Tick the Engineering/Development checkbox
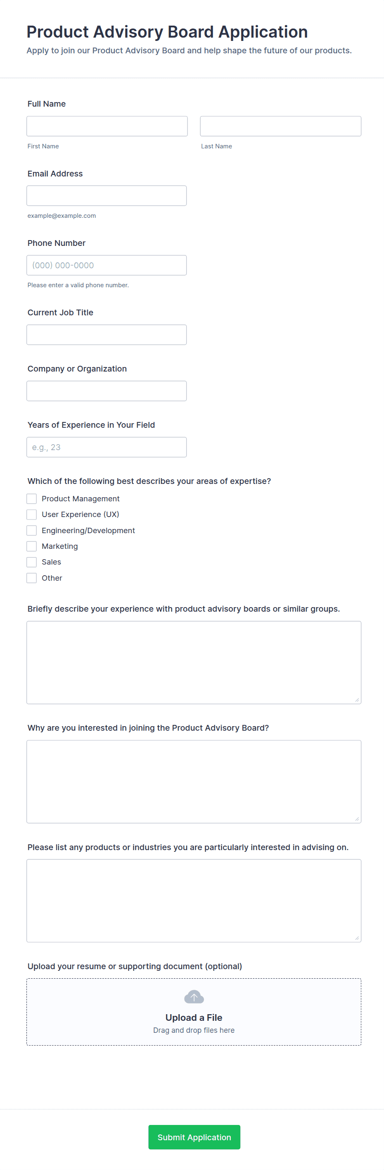 click(32, 531)
